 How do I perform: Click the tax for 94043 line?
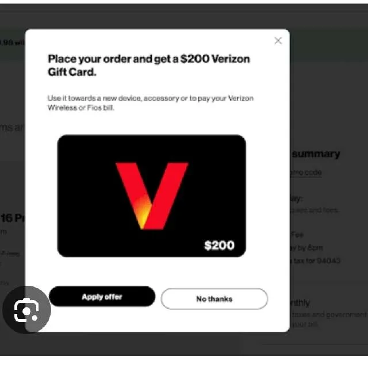pos(315,260)
